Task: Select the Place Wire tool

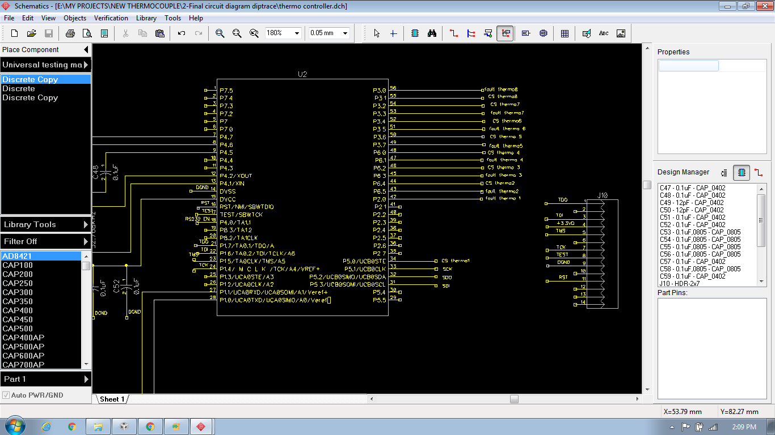Action: point(454,33)
